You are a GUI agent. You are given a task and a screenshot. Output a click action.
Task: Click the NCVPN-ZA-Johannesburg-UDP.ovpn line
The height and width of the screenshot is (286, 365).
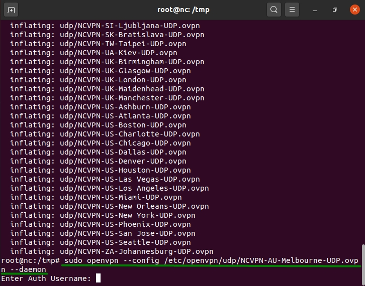112,251
